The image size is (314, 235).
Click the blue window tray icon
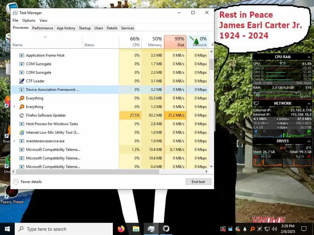(230, 229)
